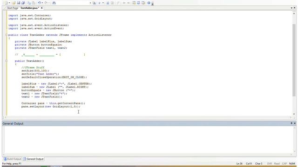Toggle auto-hide pin on General Output panel

point(291,123)
